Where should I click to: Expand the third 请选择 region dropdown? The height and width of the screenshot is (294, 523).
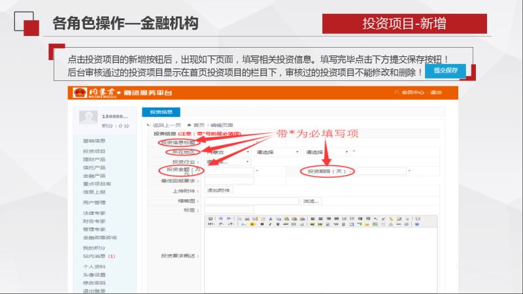[326, 152]
